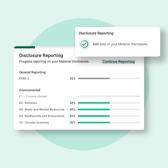Image resolution: width=168 pixels, height=168 pixels.
Task: Click the E2 Pollution progress bar
Action: click(x=109, y=103)
